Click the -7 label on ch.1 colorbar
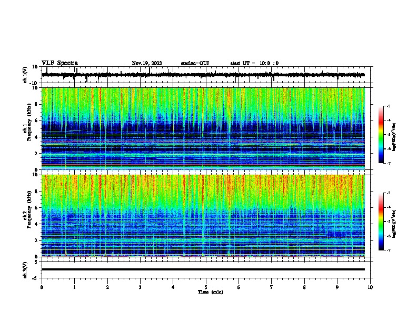Screen dimensions: 417x322 click(388, 163)
